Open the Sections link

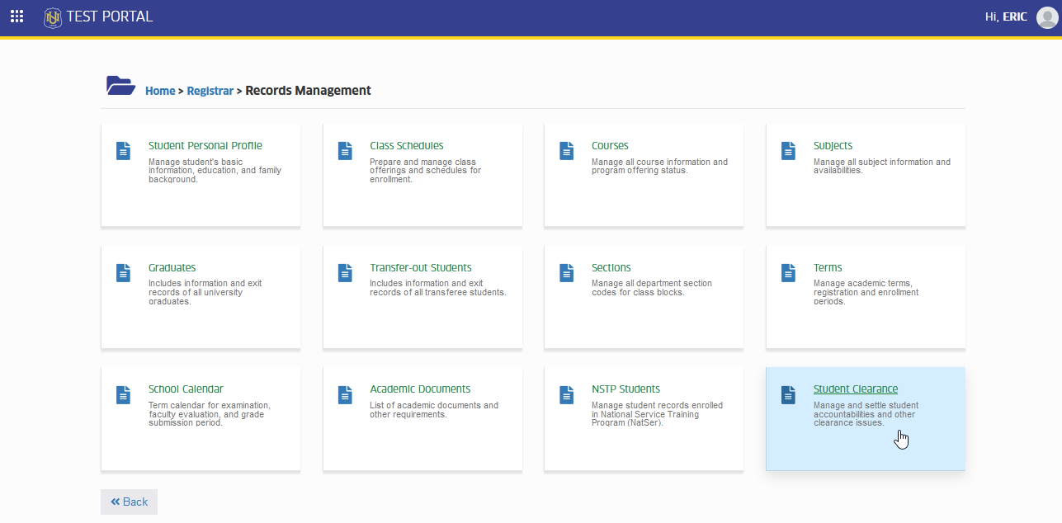611,268
